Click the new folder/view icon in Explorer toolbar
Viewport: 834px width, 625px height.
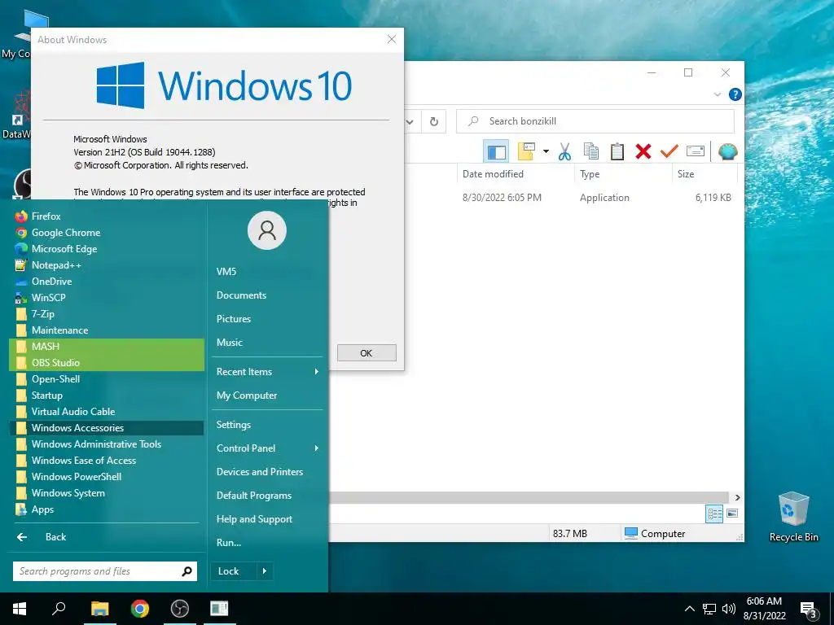pos(527,151)
